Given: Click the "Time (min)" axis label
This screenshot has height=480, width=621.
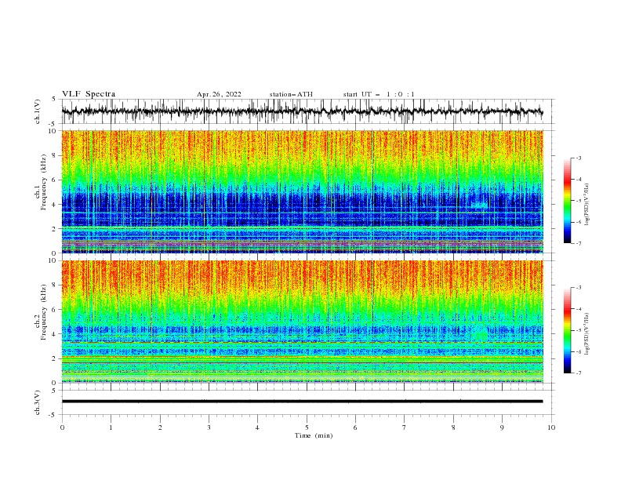Looking at the screenshot, I should (314, 435).
